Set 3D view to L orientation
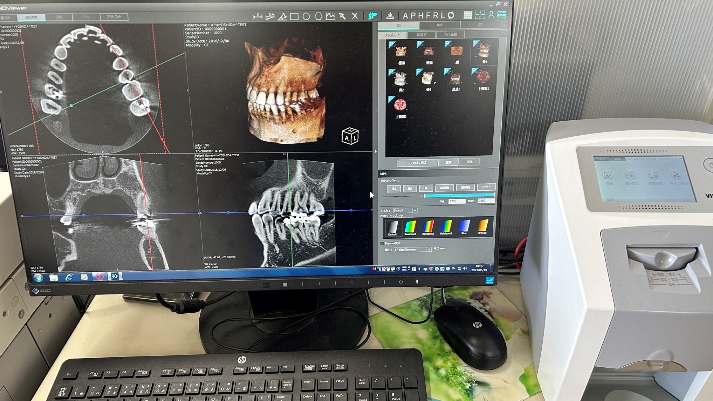The width and height of the screenshot is (713, 401). (442, 15)
